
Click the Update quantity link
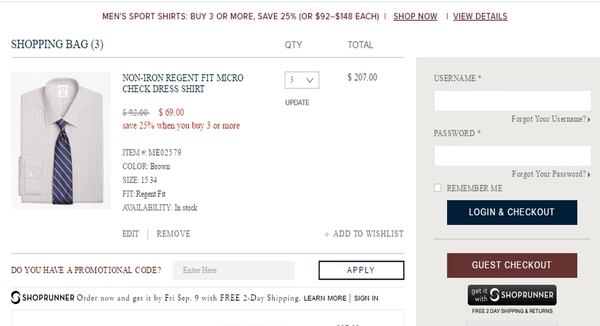[297, 103]
